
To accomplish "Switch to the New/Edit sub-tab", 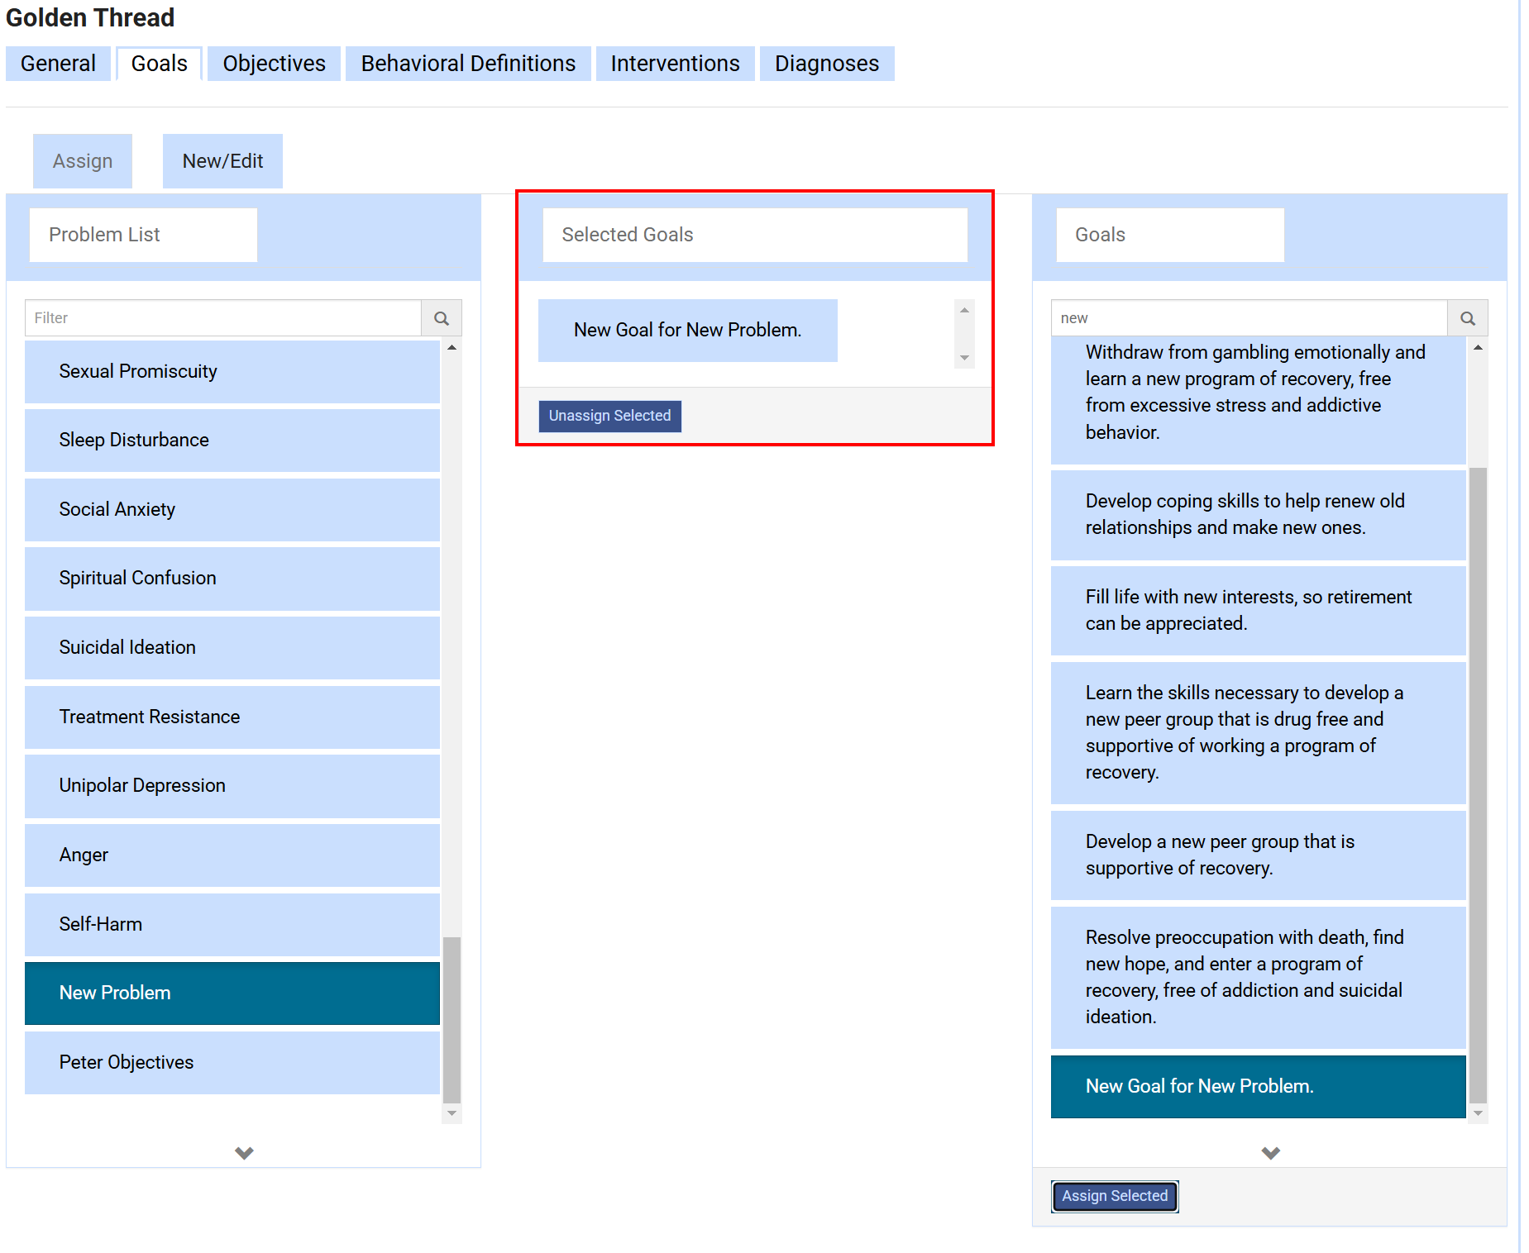I will [x=222, y=161].
